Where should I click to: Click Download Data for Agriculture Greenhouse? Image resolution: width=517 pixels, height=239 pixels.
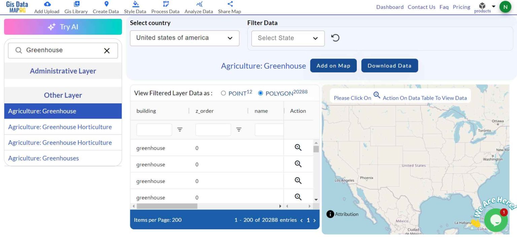(389, 65)
